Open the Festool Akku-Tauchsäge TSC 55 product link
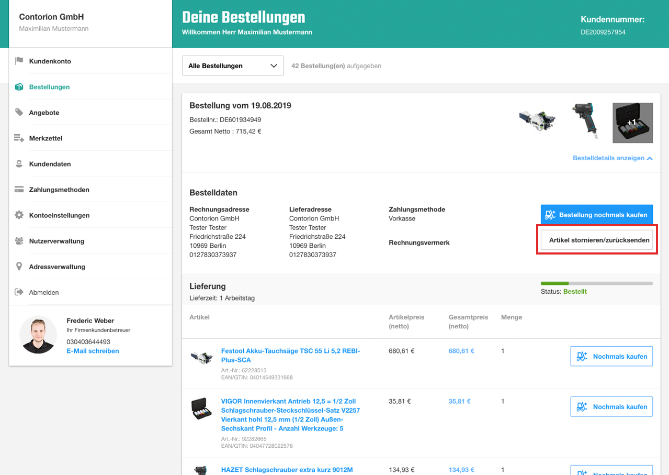The image size is (669, 475). point(291,356)
